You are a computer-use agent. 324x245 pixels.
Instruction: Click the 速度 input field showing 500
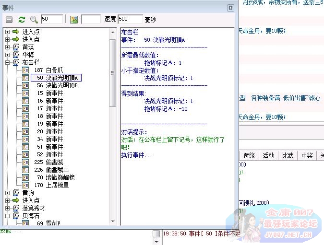click(130, 20)
